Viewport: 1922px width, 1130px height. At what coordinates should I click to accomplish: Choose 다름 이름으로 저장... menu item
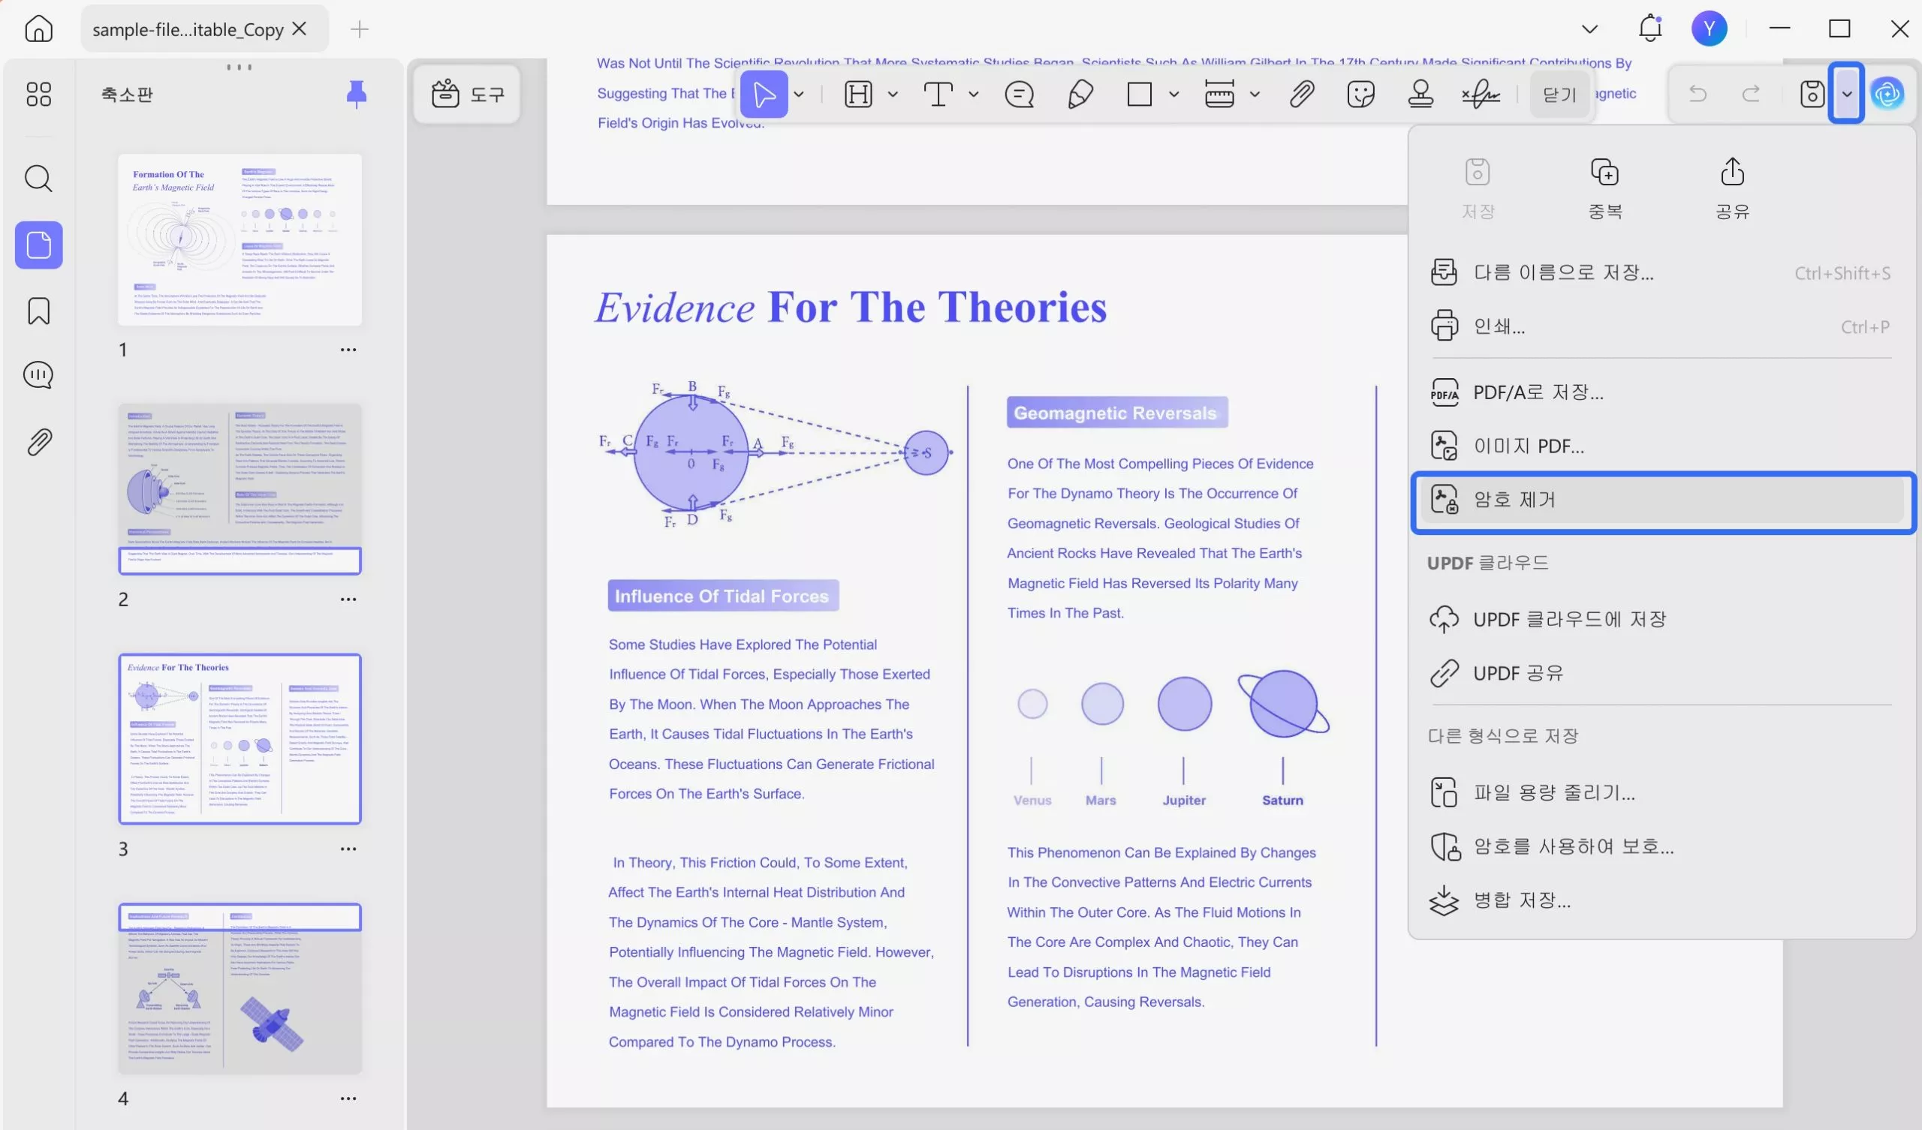pos(1661,272)
